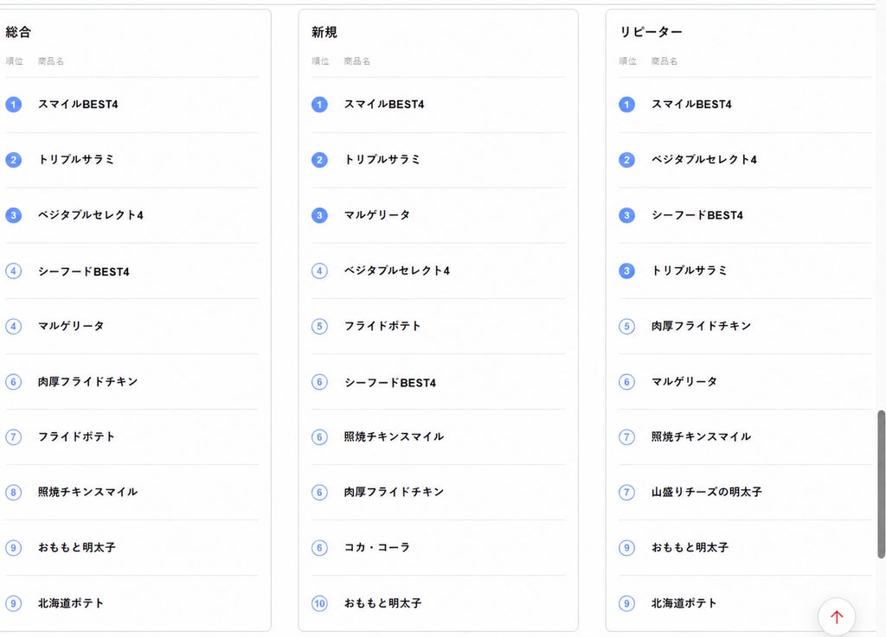This screenshot has height=637, width=886.
Task: Select マルゲリータ in the 新規 ranking
Action: 377,215
